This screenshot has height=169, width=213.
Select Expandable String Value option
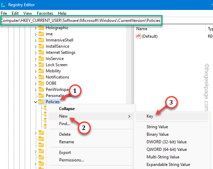click(x=172, y=165)
